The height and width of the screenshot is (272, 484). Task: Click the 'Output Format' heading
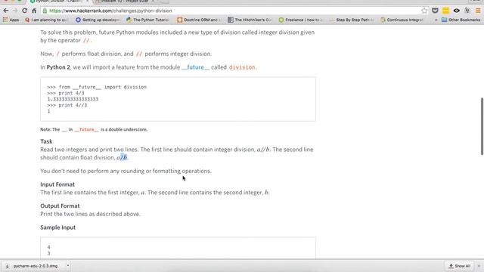click(x=60, y=206)
